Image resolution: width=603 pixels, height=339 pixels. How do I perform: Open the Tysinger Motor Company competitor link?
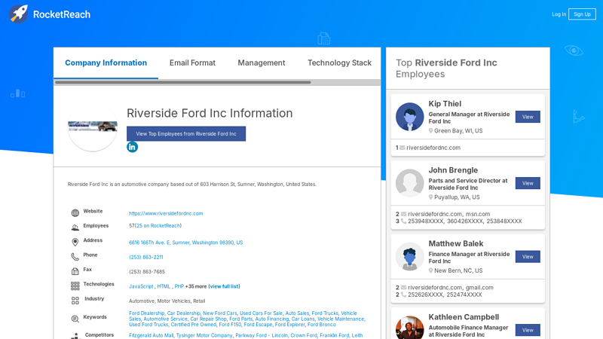[204, 335]
